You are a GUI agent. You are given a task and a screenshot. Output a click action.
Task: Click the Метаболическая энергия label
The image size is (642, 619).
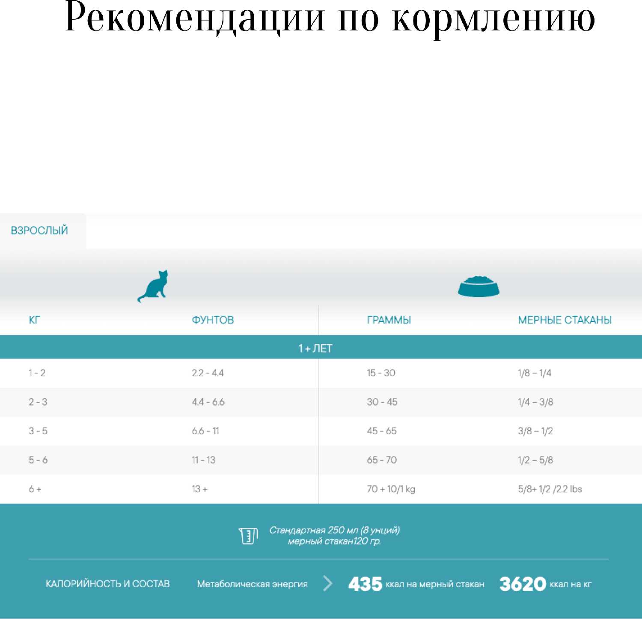(x=252, y=584)
